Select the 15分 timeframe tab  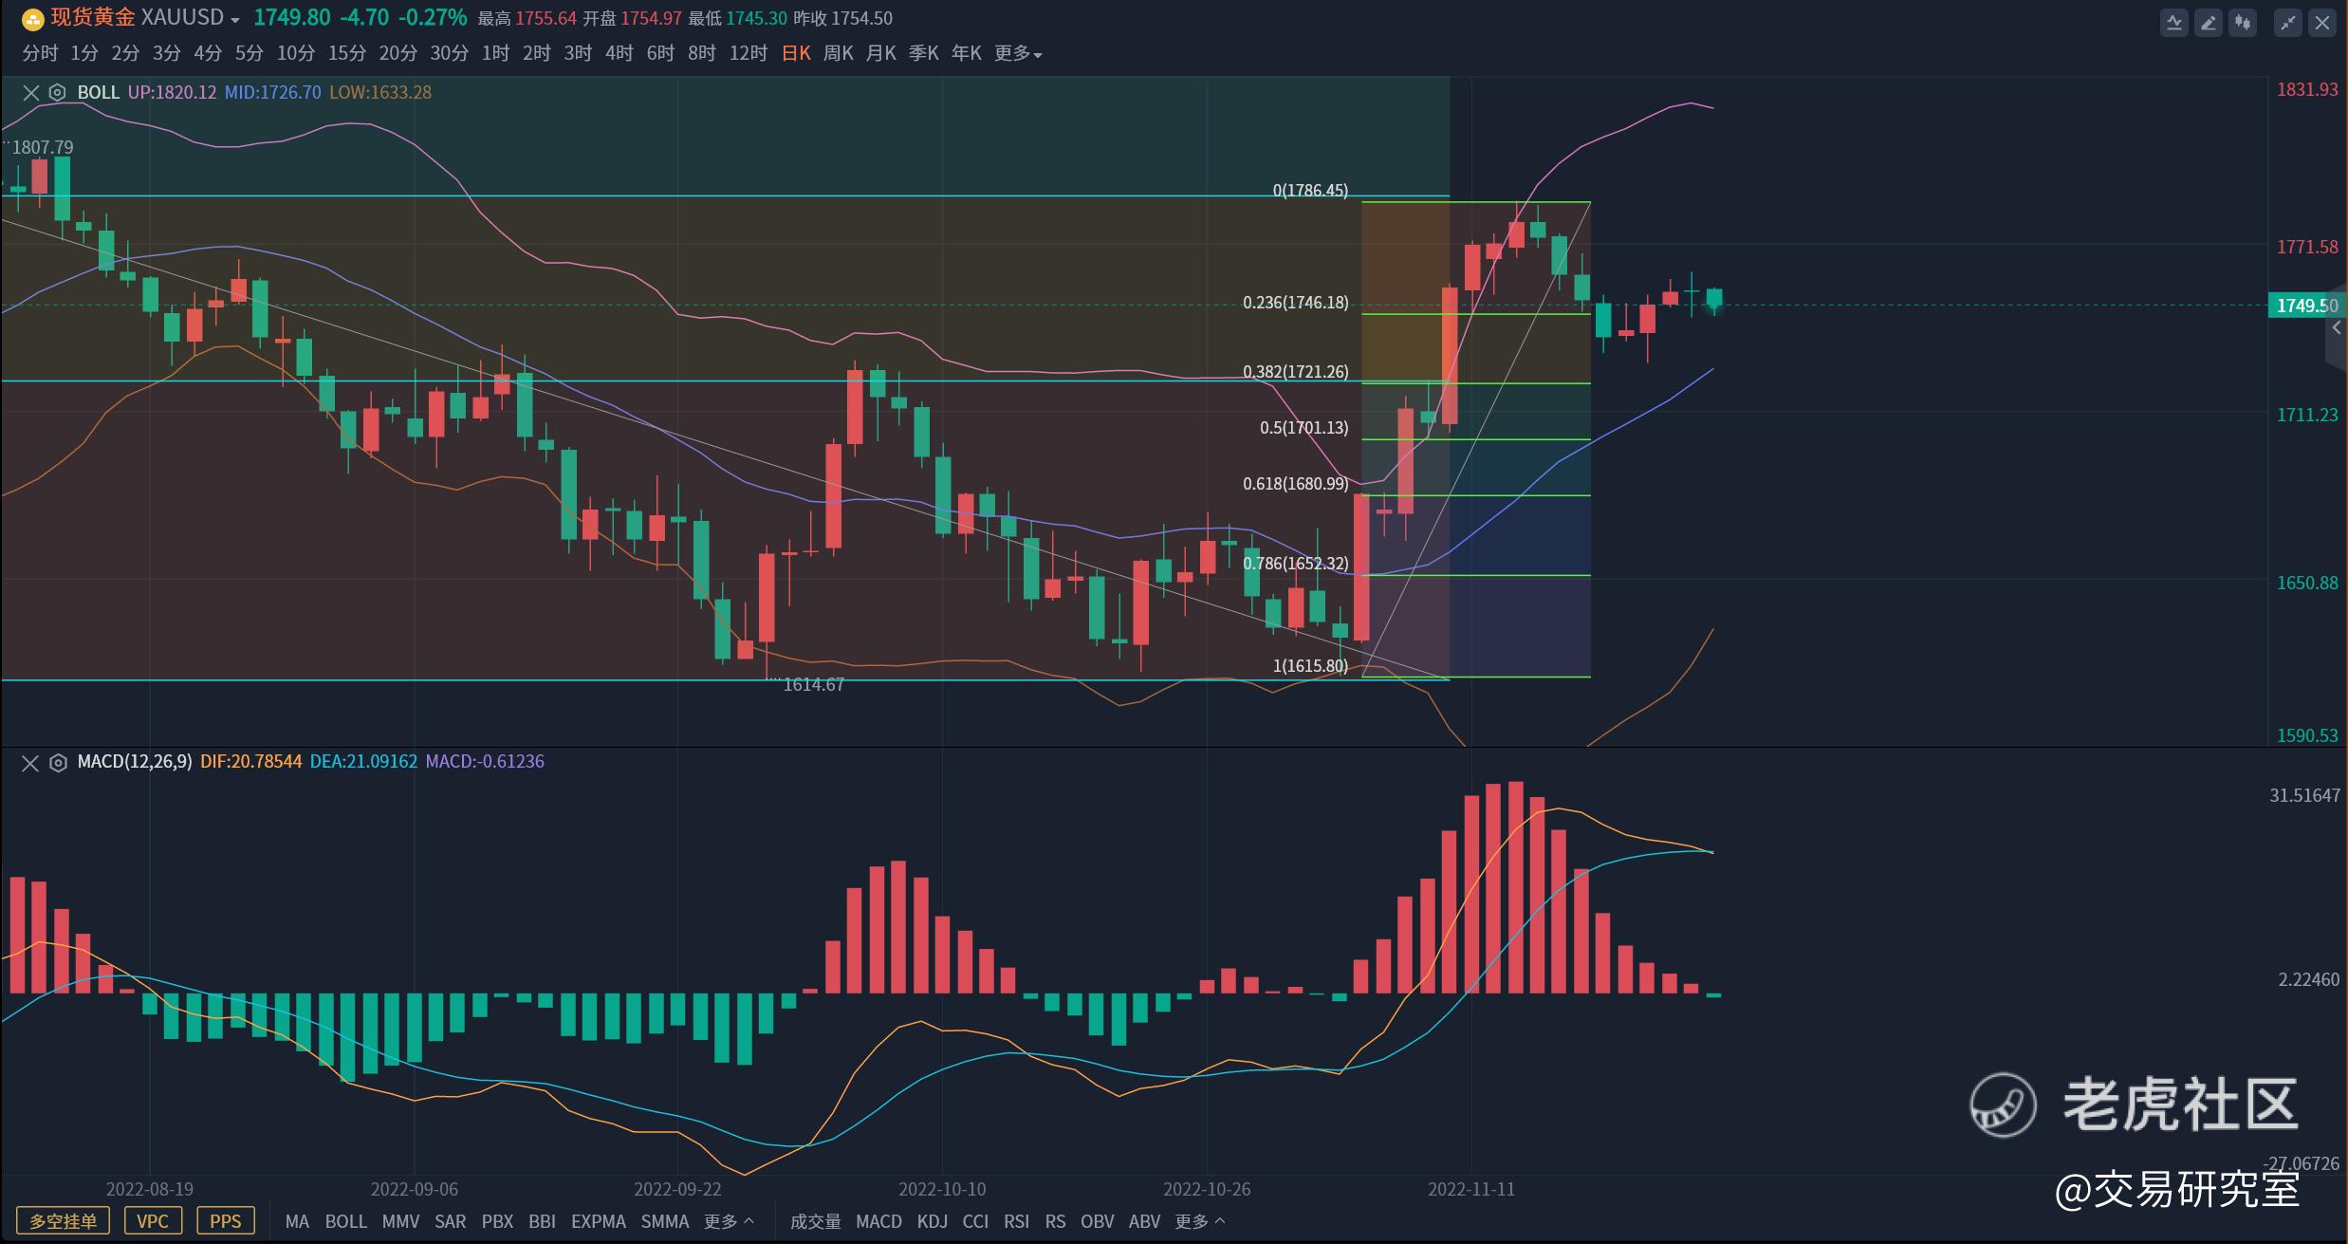(346, 54)
